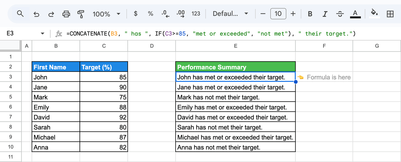Open the font family dropdown

(230, 14)
